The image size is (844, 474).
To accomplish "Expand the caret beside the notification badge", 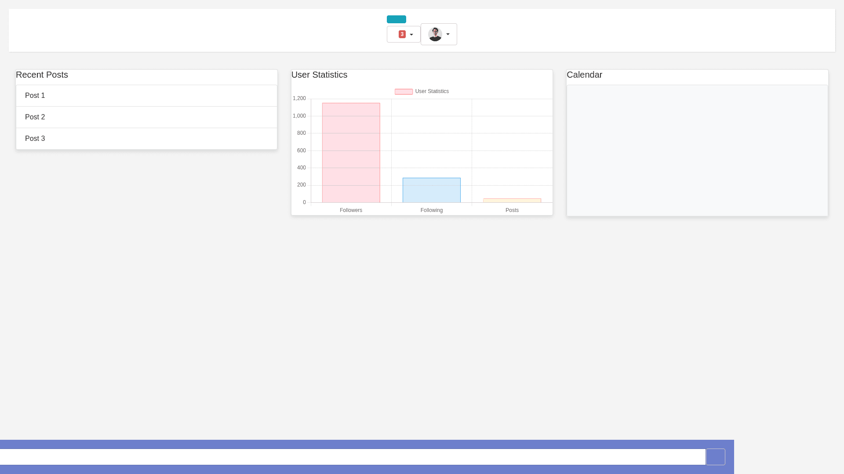I will point(411,35).
